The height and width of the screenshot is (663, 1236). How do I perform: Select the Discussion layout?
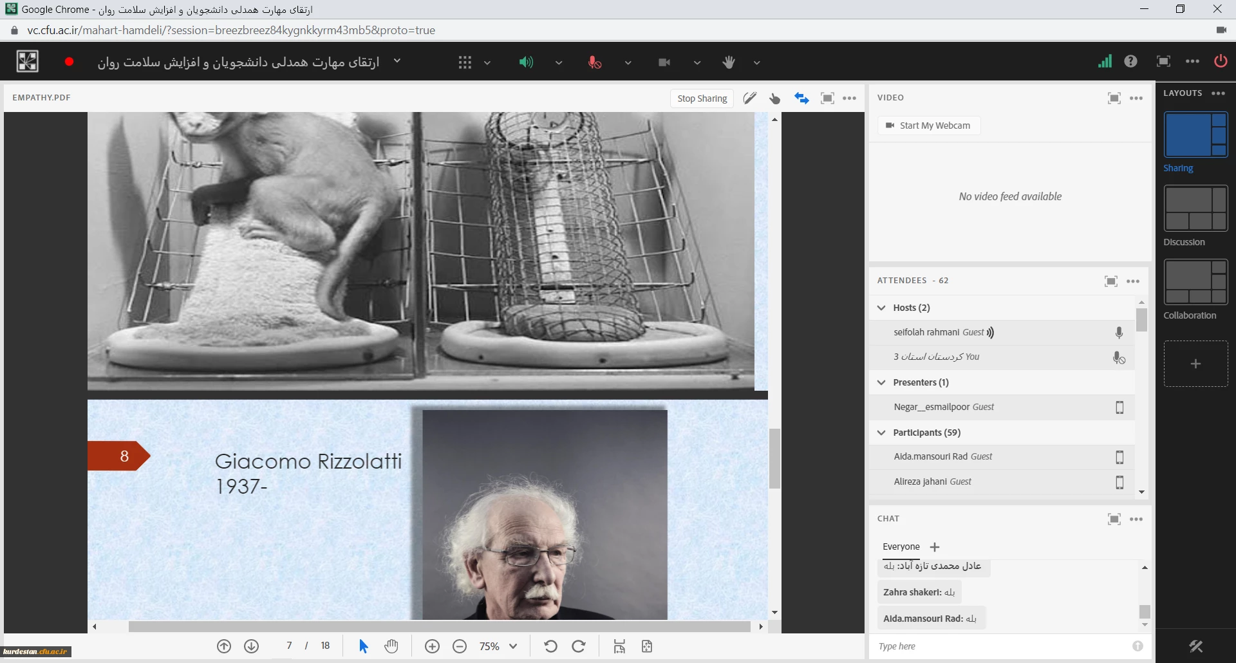[1195, 209]
